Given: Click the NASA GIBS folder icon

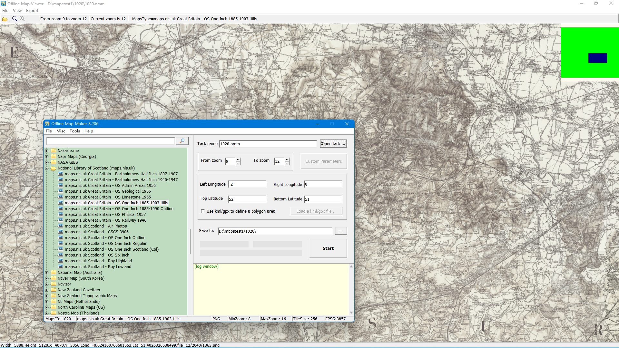Looking at the screenshot, I should 54,162.
